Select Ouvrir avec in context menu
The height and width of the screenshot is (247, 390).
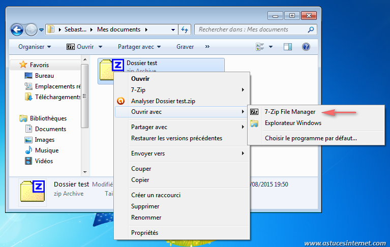pos(182,112)
